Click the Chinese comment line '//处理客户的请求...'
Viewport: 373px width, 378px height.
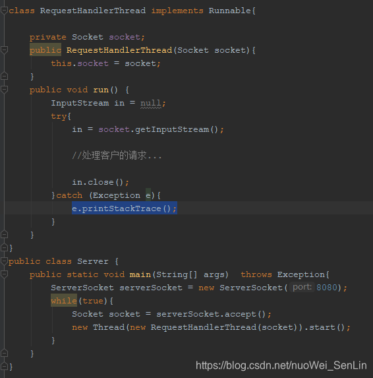click(x=117, y=156)
